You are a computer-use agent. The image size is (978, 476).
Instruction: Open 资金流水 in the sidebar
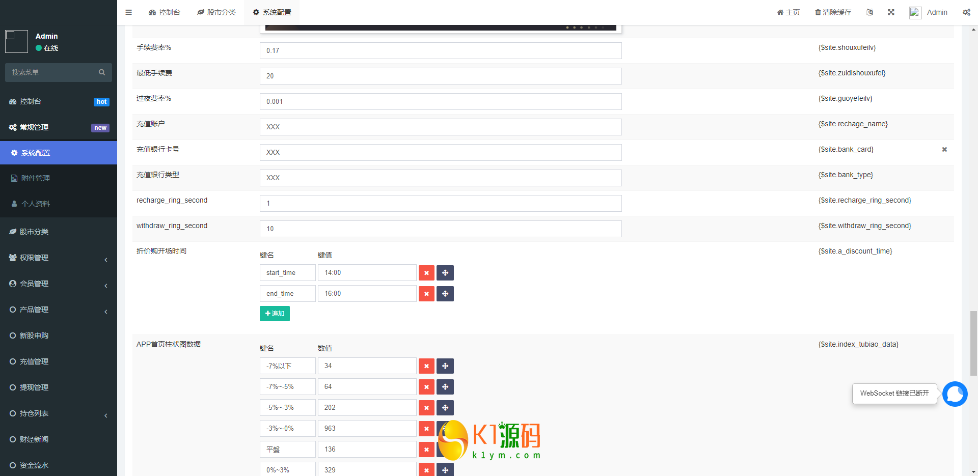[x=59, y=465]
